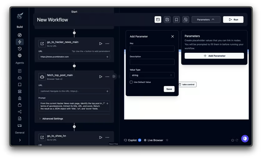Open the document history icon in header

(186, 20)
